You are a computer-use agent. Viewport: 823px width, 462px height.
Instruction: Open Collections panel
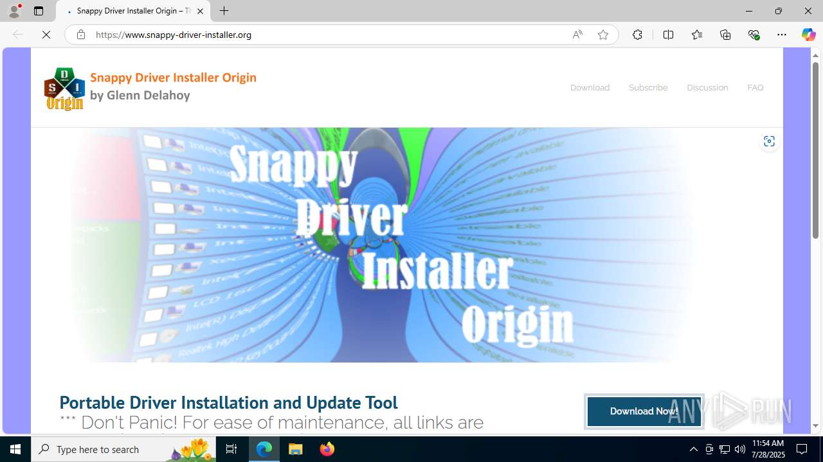tap(725, 35)
